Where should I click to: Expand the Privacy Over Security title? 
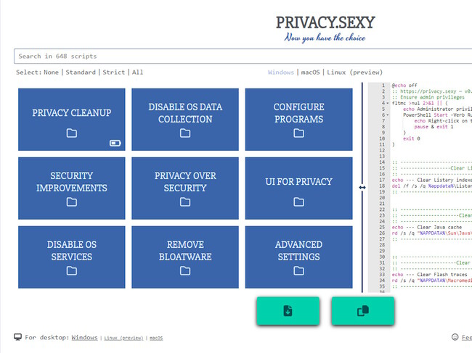click(x=185, y=182)
